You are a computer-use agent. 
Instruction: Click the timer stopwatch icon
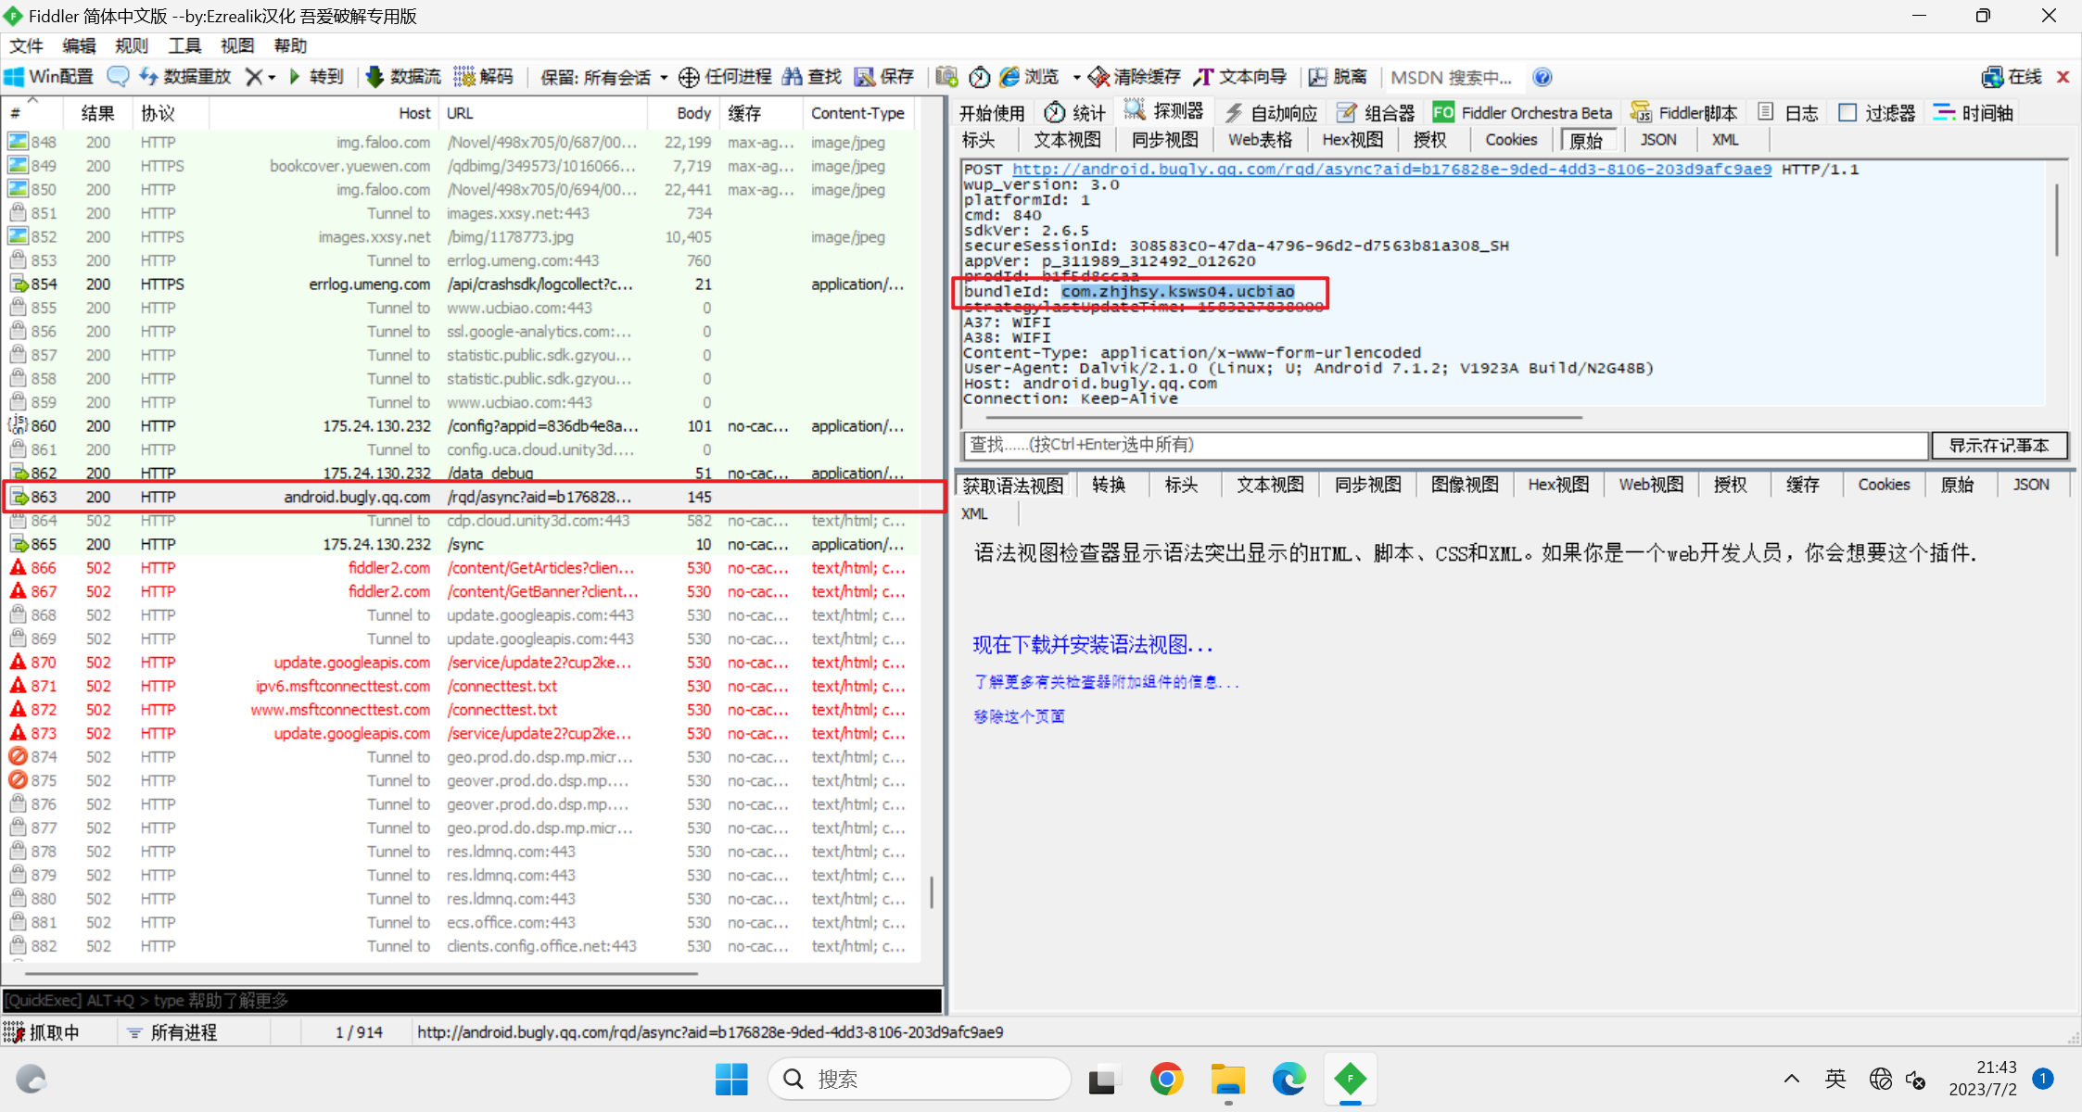pyautogui.click(x=980, y=77)
